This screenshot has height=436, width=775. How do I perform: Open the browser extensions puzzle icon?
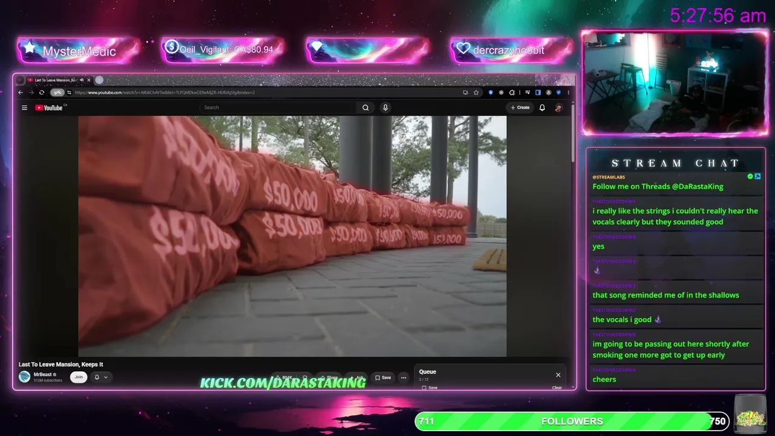pos(512,93)
